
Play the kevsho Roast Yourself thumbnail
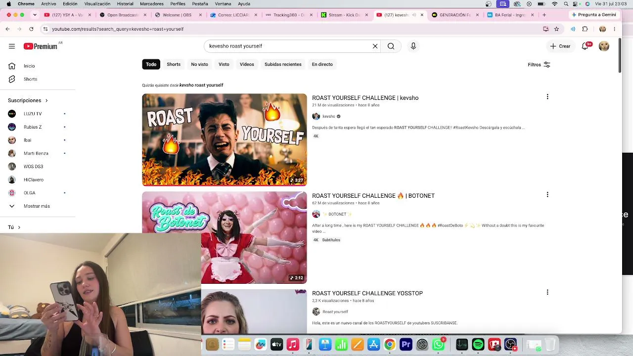[225, 139]
